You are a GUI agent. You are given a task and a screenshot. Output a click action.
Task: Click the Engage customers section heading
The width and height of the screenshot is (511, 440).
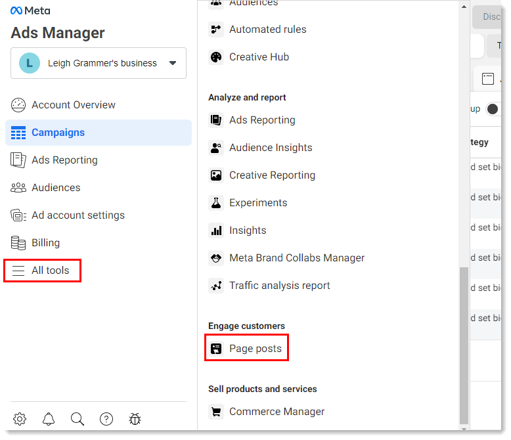246,326
